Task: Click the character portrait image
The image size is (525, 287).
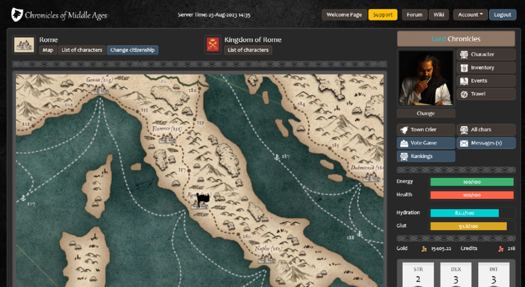Action: point(426,78)
